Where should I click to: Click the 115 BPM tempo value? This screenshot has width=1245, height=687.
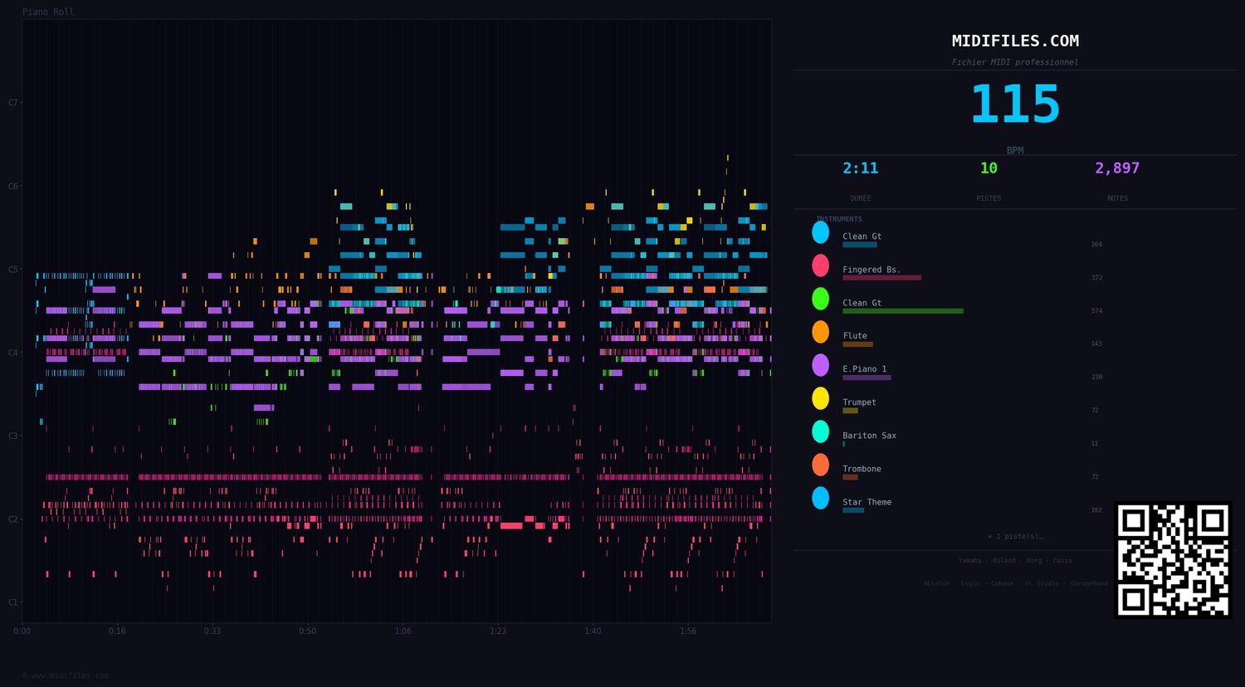coord(1015,105)
